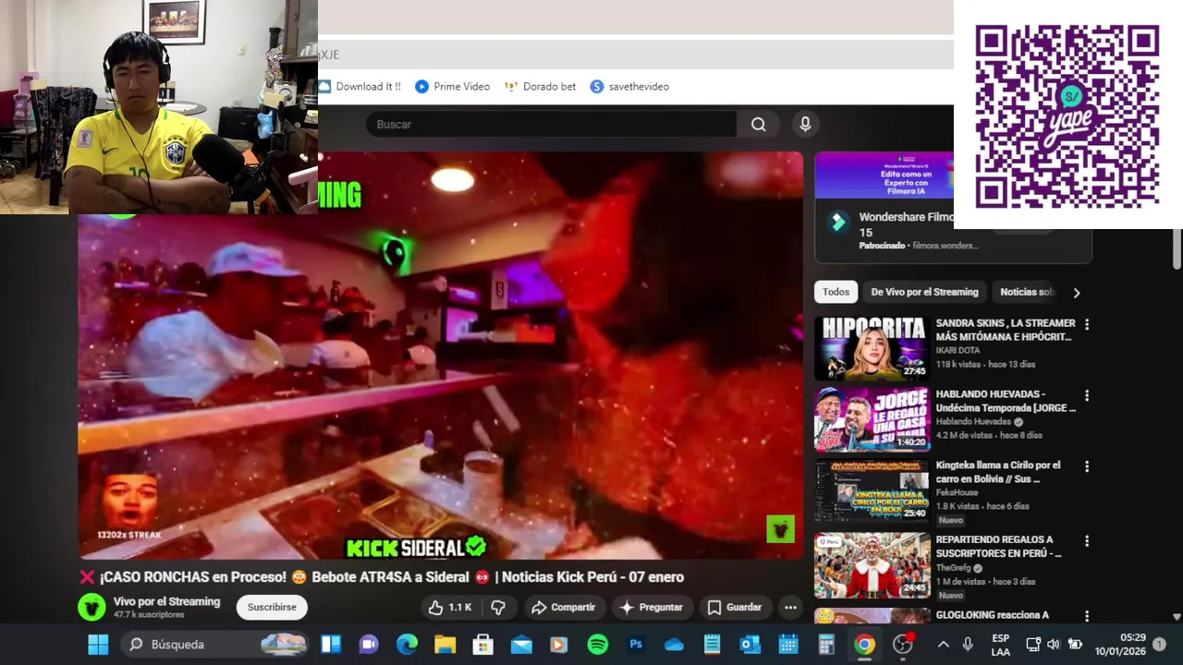Click the Preguntar button

coord(651,607)
